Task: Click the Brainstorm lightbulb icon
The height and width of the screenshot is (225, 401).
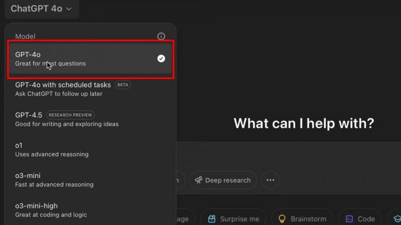Action: 282,219
